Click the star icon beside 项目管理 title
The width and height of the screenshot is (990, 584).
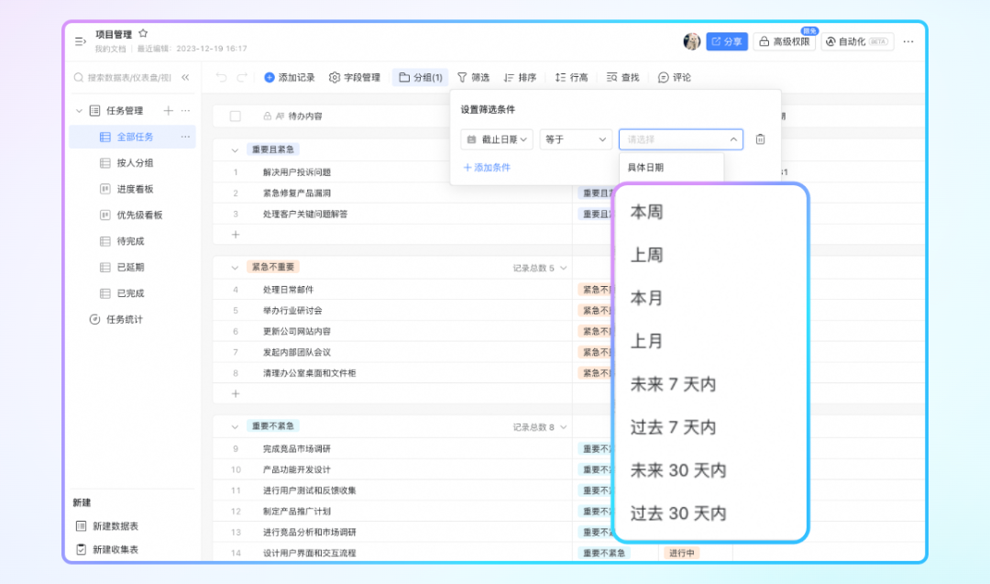[143, 34]
